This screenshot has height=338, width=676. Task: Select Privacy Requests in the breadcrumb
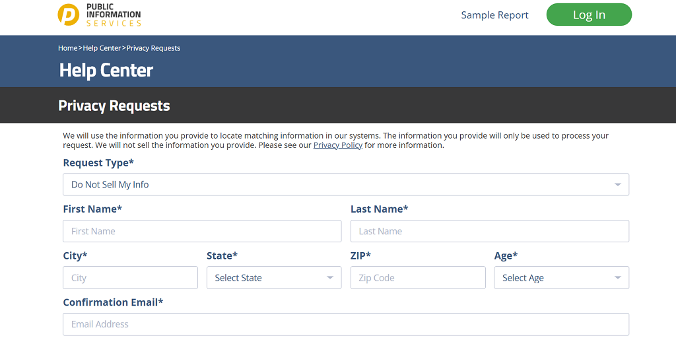click(153, 48)
